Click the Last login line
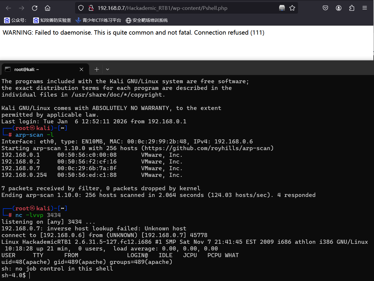 (94, 121)
